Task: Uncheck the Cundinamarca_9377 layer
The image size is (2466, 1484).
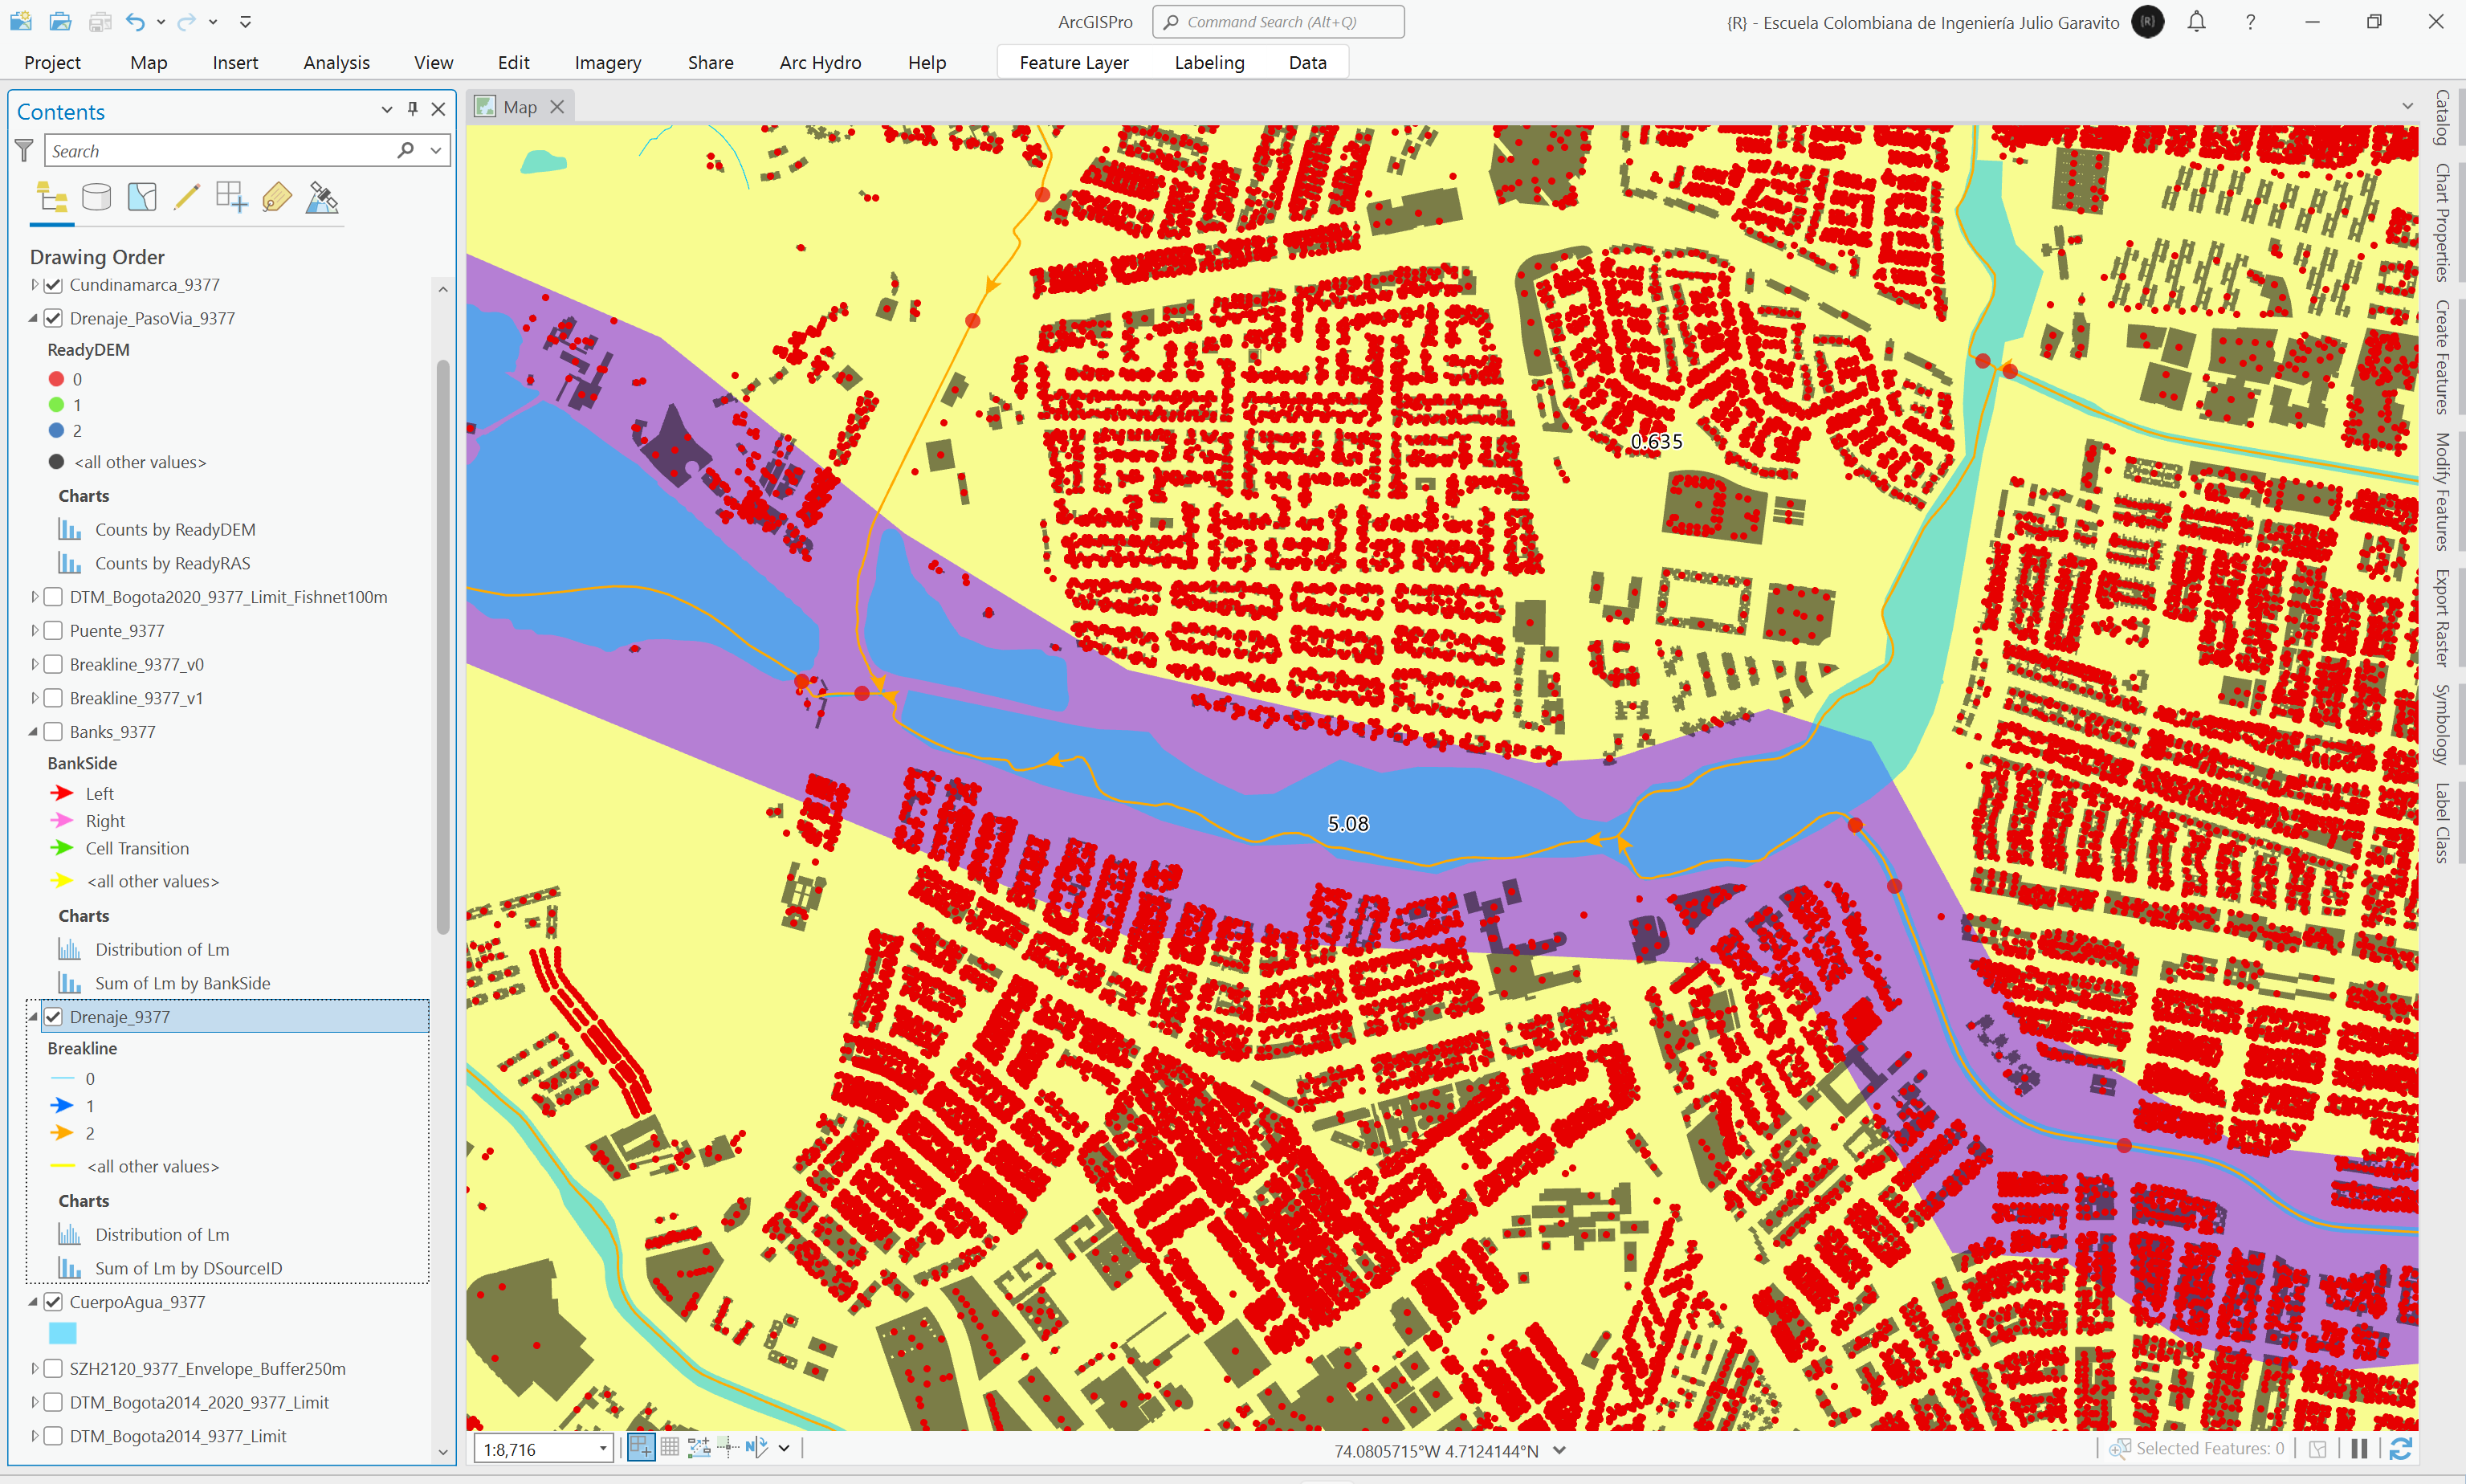Action: tap(54, 285)
